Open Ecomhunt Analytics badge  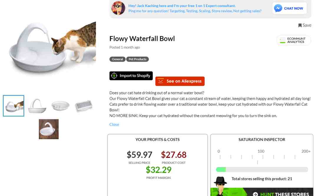pyautogui.click(x=293, y=40)
